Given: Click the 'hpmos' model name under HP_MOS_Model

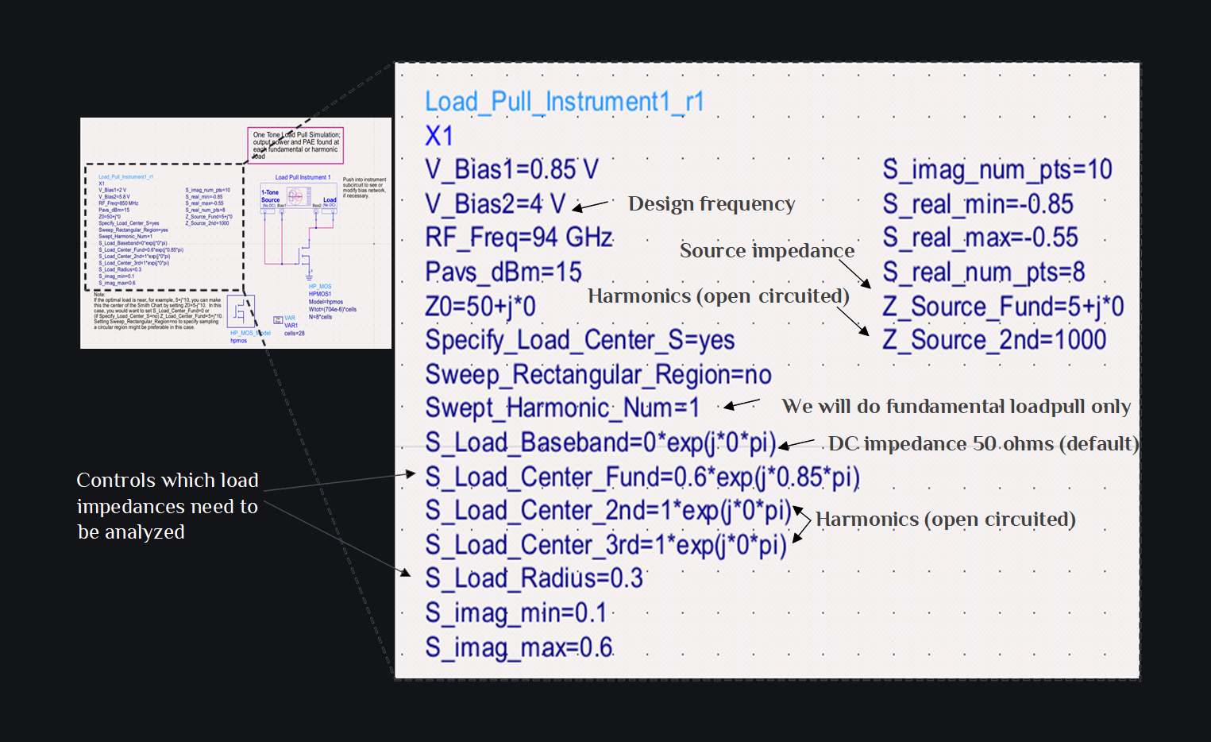Looking at the screenshot, I should click(x=238, y=341).
